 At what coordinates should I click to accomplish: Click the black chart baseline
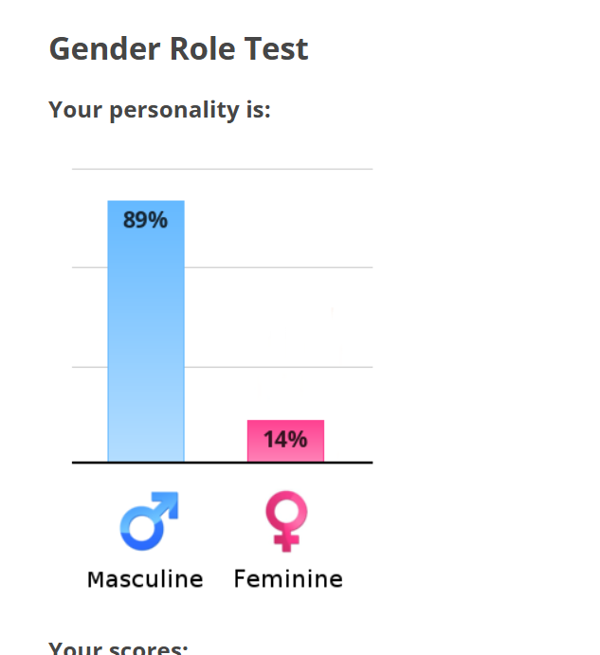click(223, 463)
